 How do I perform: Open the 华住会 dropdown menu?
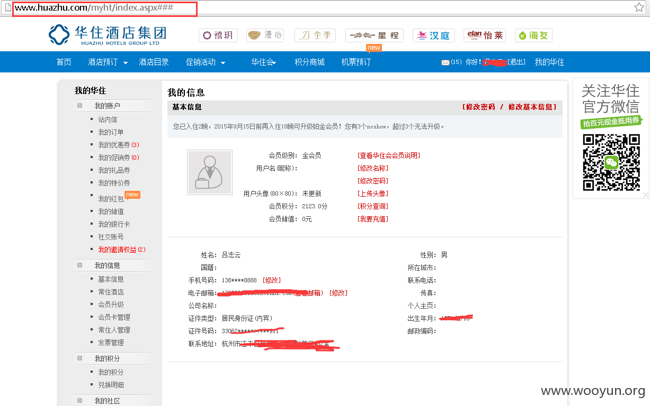[264, 62]
